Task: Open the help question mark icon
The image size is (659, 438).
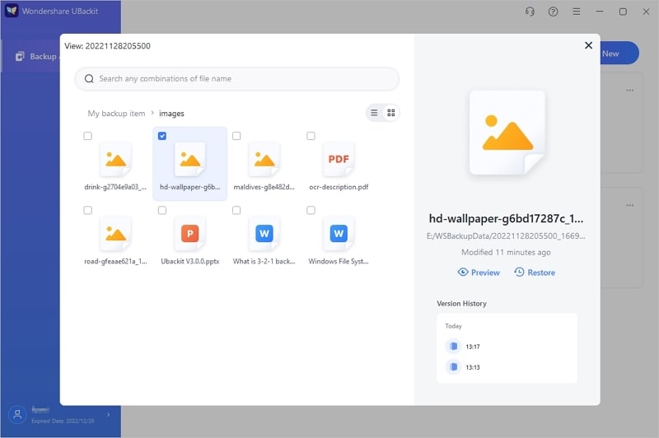Action: click(553, 12)
